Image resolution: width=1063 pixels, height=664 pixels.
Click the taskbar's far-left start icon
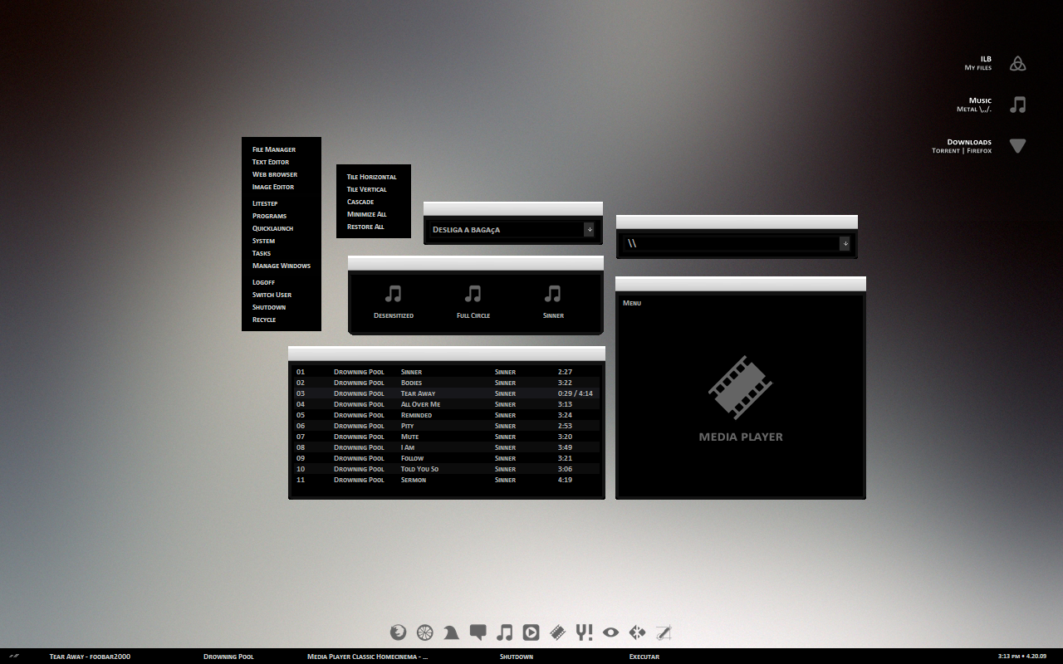click(x=13, y=656)
